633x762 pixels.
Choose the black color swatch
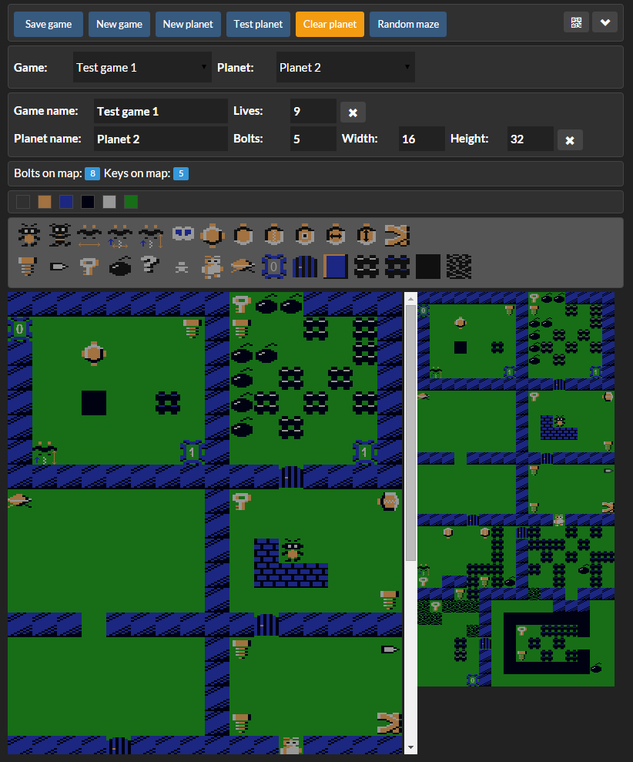[x=88, y=202]
